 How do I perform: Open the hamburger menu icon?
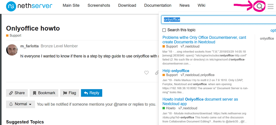click(271, 6)
